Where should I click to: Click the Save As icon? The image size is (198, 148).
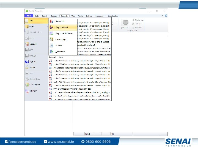27,56
